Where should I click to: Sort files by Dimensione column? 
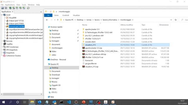tap(164, 25)
